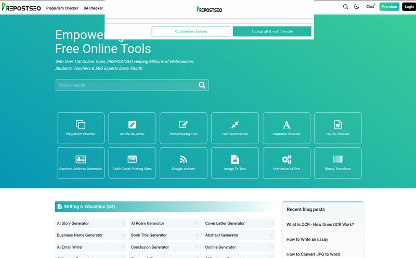Open 'How to Convert JPG to Word' post
Screen dimensions: 416x258
313,254
